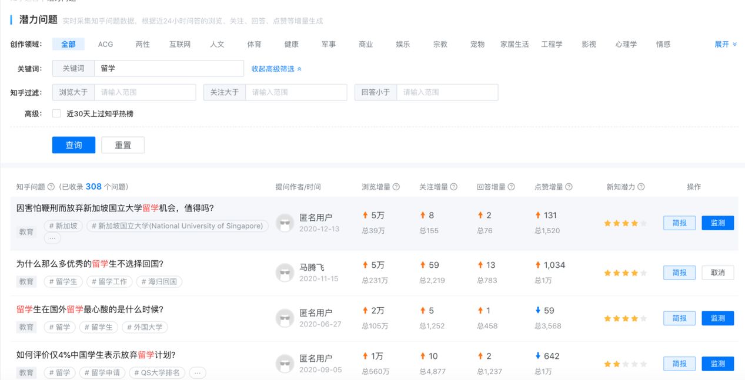Enable 近30天上过知乎热榜 checkbox
Viewport: 745px width, 380px height.
click(x=56, y=113)
